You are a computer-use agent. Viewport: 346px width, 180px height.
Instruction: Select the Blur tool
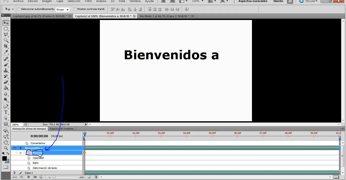pos(6,94)
